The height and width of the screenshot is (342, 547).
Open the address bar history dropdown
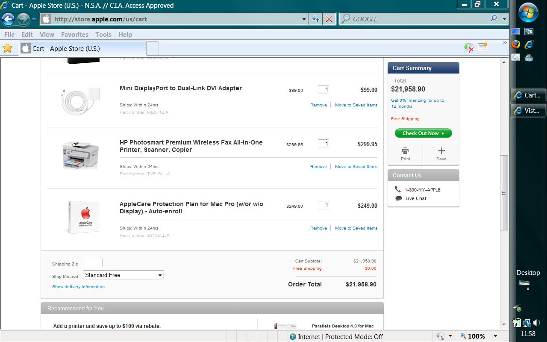click(304, 19)
